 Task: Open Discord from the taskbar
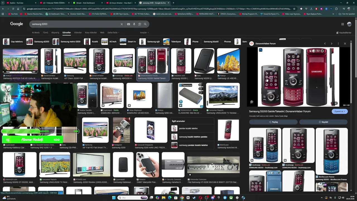213,198
